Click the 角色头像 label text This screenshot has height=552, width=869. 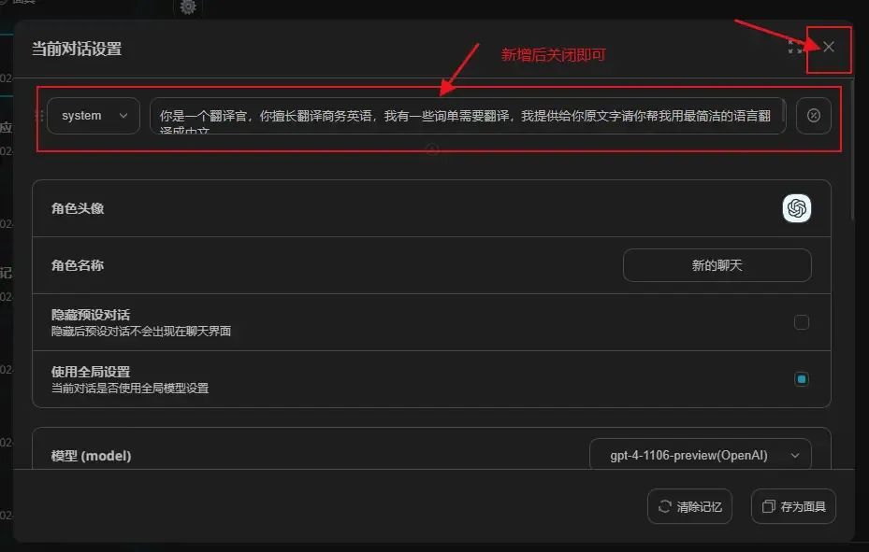tap(78, 208)
